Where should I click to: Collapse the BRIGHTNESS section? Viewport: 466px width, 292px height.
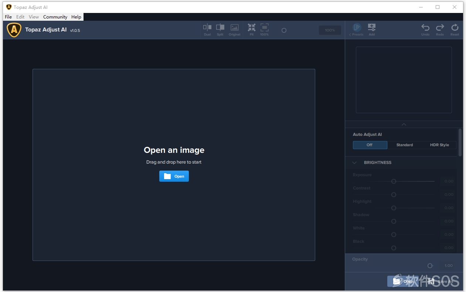pyautogui.click(x=354, y=162)
